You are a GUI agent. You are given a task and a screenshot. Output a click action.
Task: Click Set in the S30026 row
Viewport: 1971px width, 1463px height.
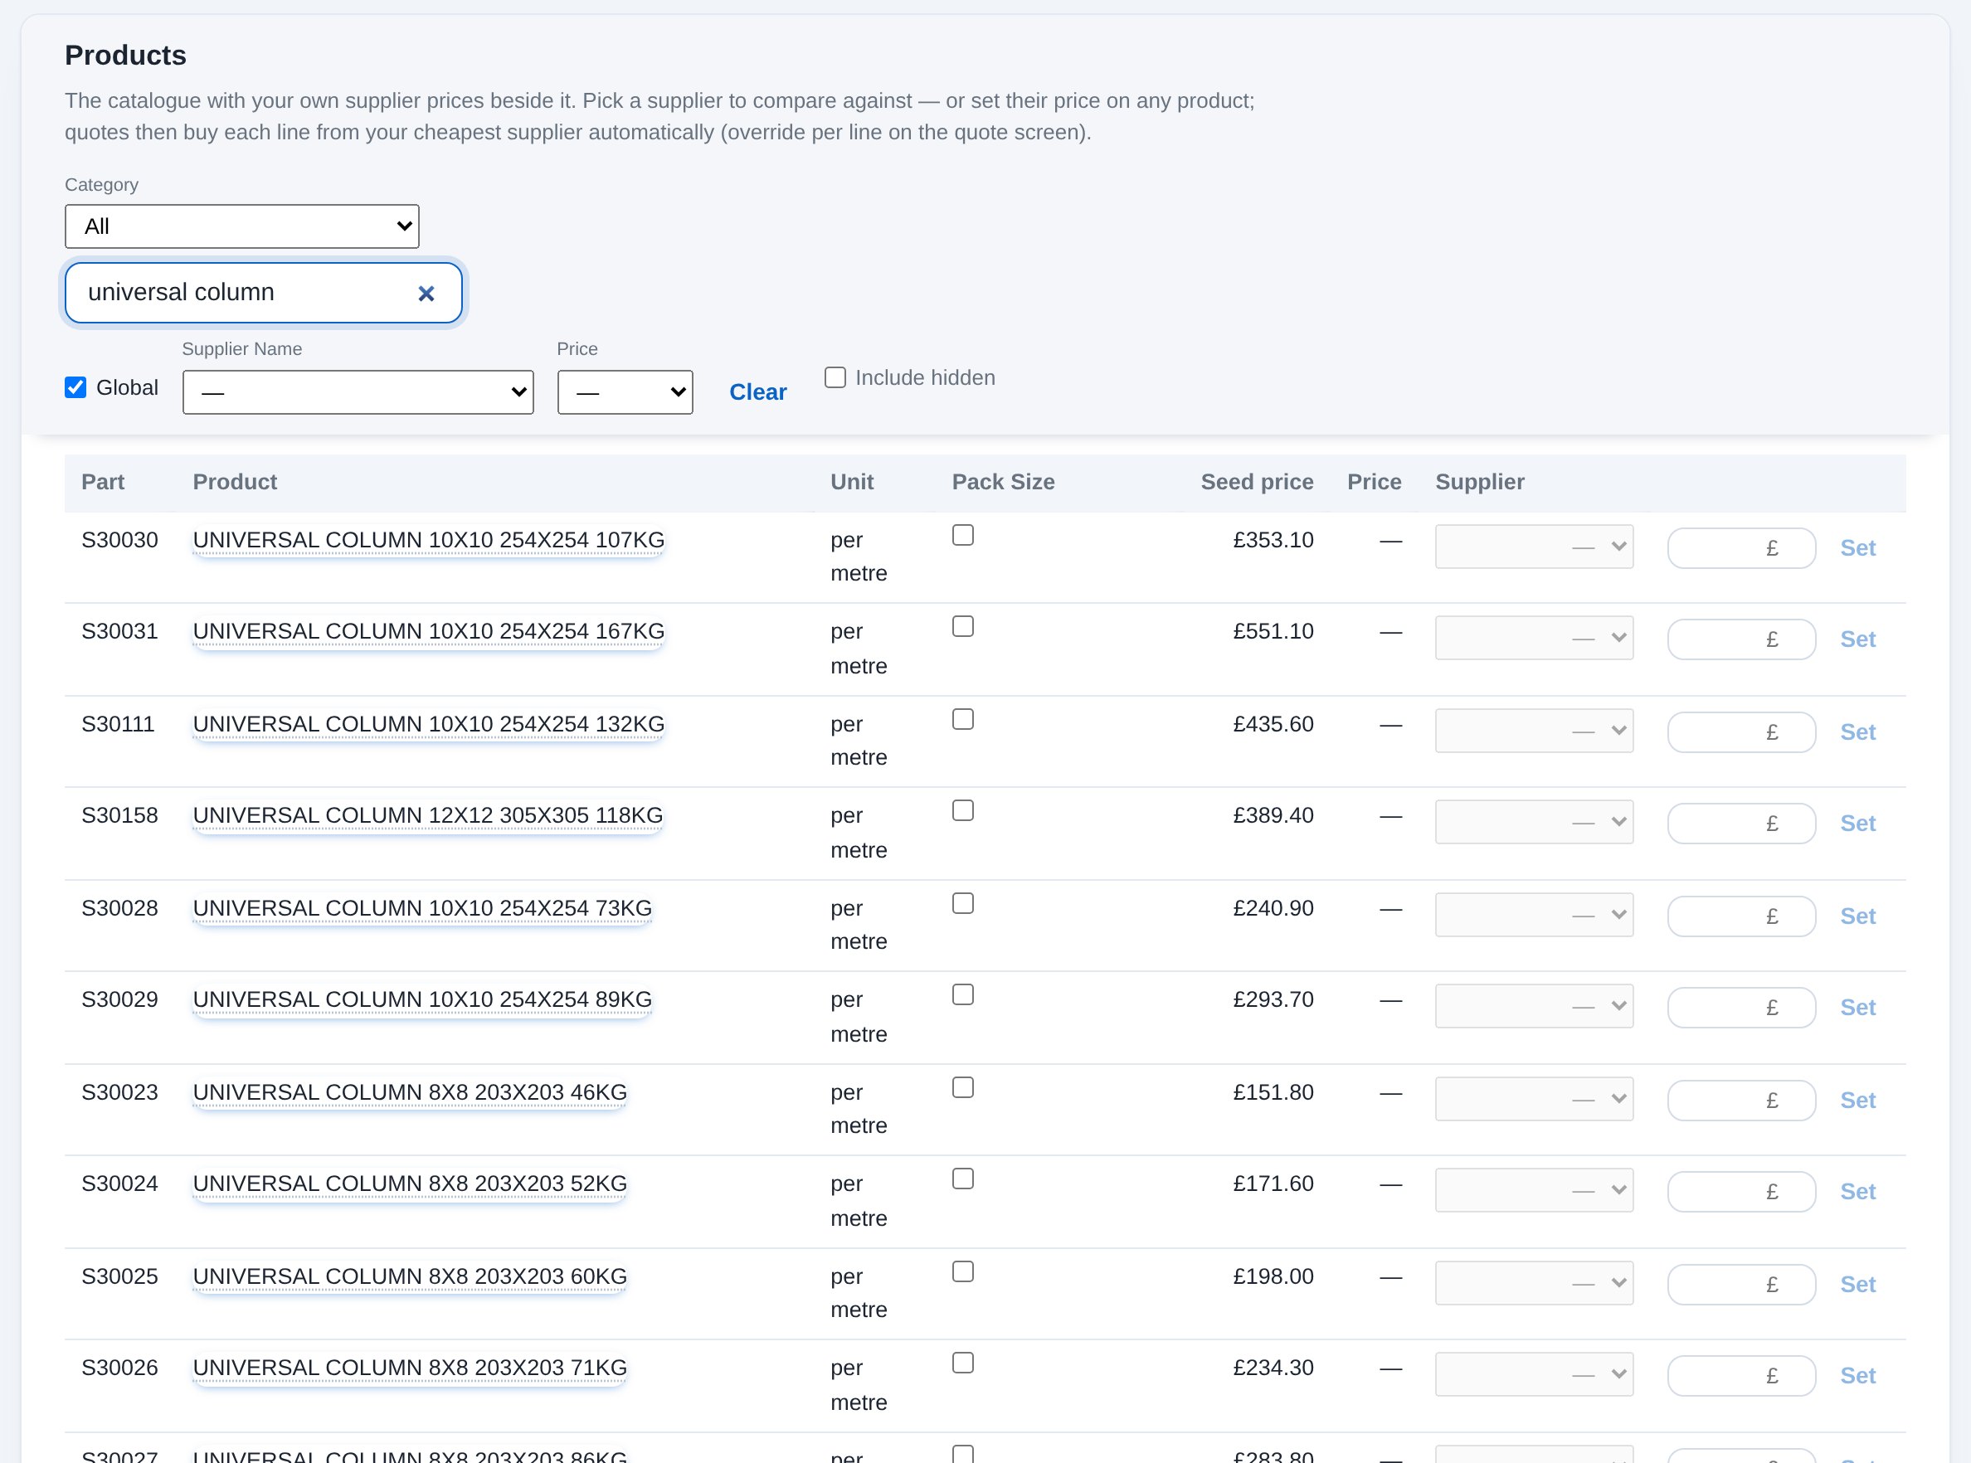(1857, 1376)
